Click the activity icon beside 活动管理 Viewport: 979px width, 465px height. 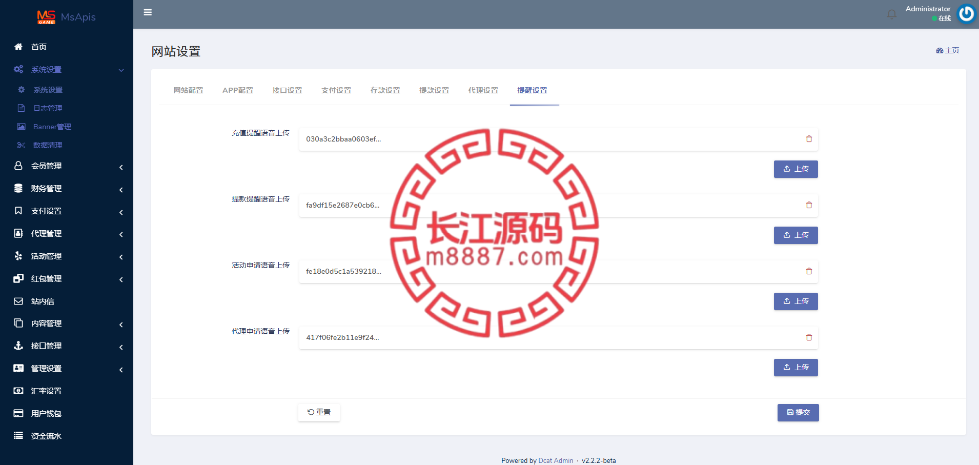pyautogui.click(x=18, y=256)
